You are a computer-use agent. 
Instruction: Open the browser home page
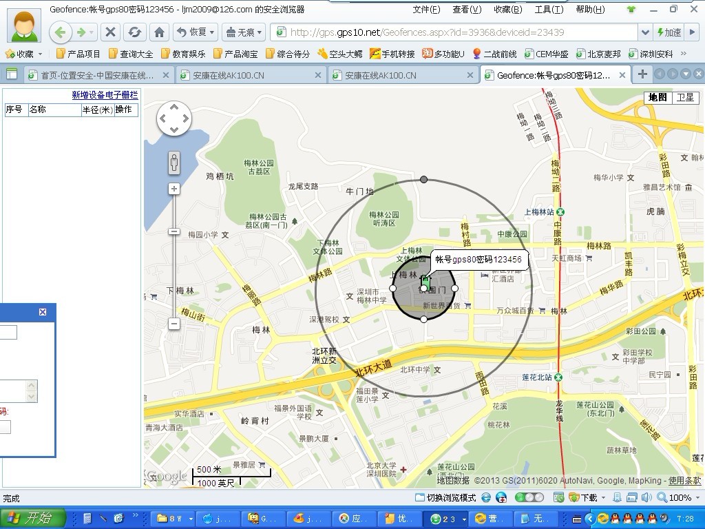(159, 32)
